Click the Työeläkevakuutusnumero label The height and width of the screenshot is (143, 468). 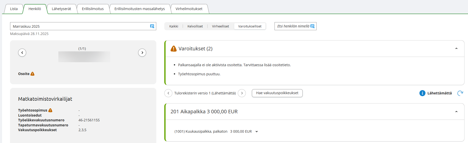[41, 120]
